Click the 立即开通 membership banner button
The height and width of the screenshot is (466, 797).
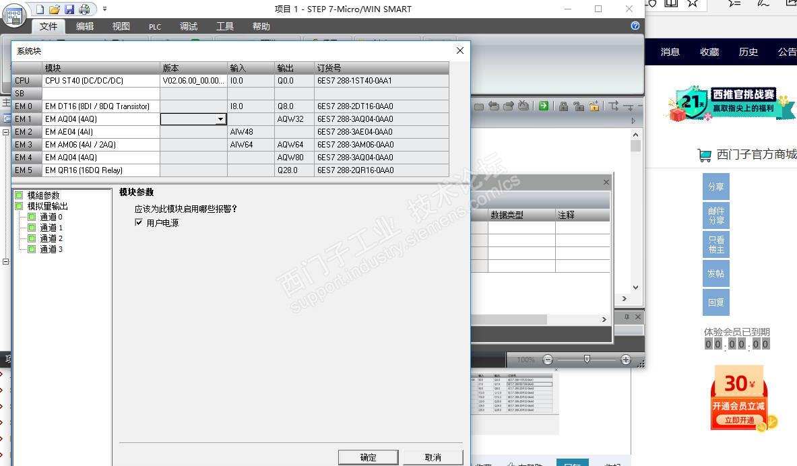point(739,420)
